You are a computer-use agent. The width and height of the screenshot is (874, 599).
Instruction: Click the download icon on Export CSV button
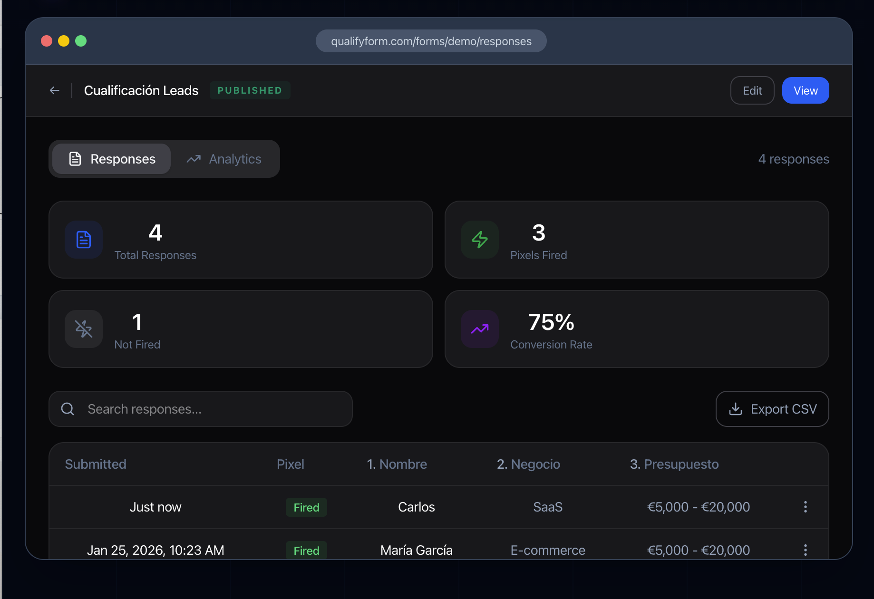point(736,409)
